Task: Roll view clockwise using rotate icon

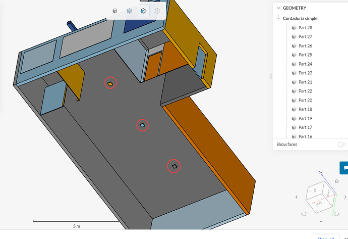Action: point(337,214)
